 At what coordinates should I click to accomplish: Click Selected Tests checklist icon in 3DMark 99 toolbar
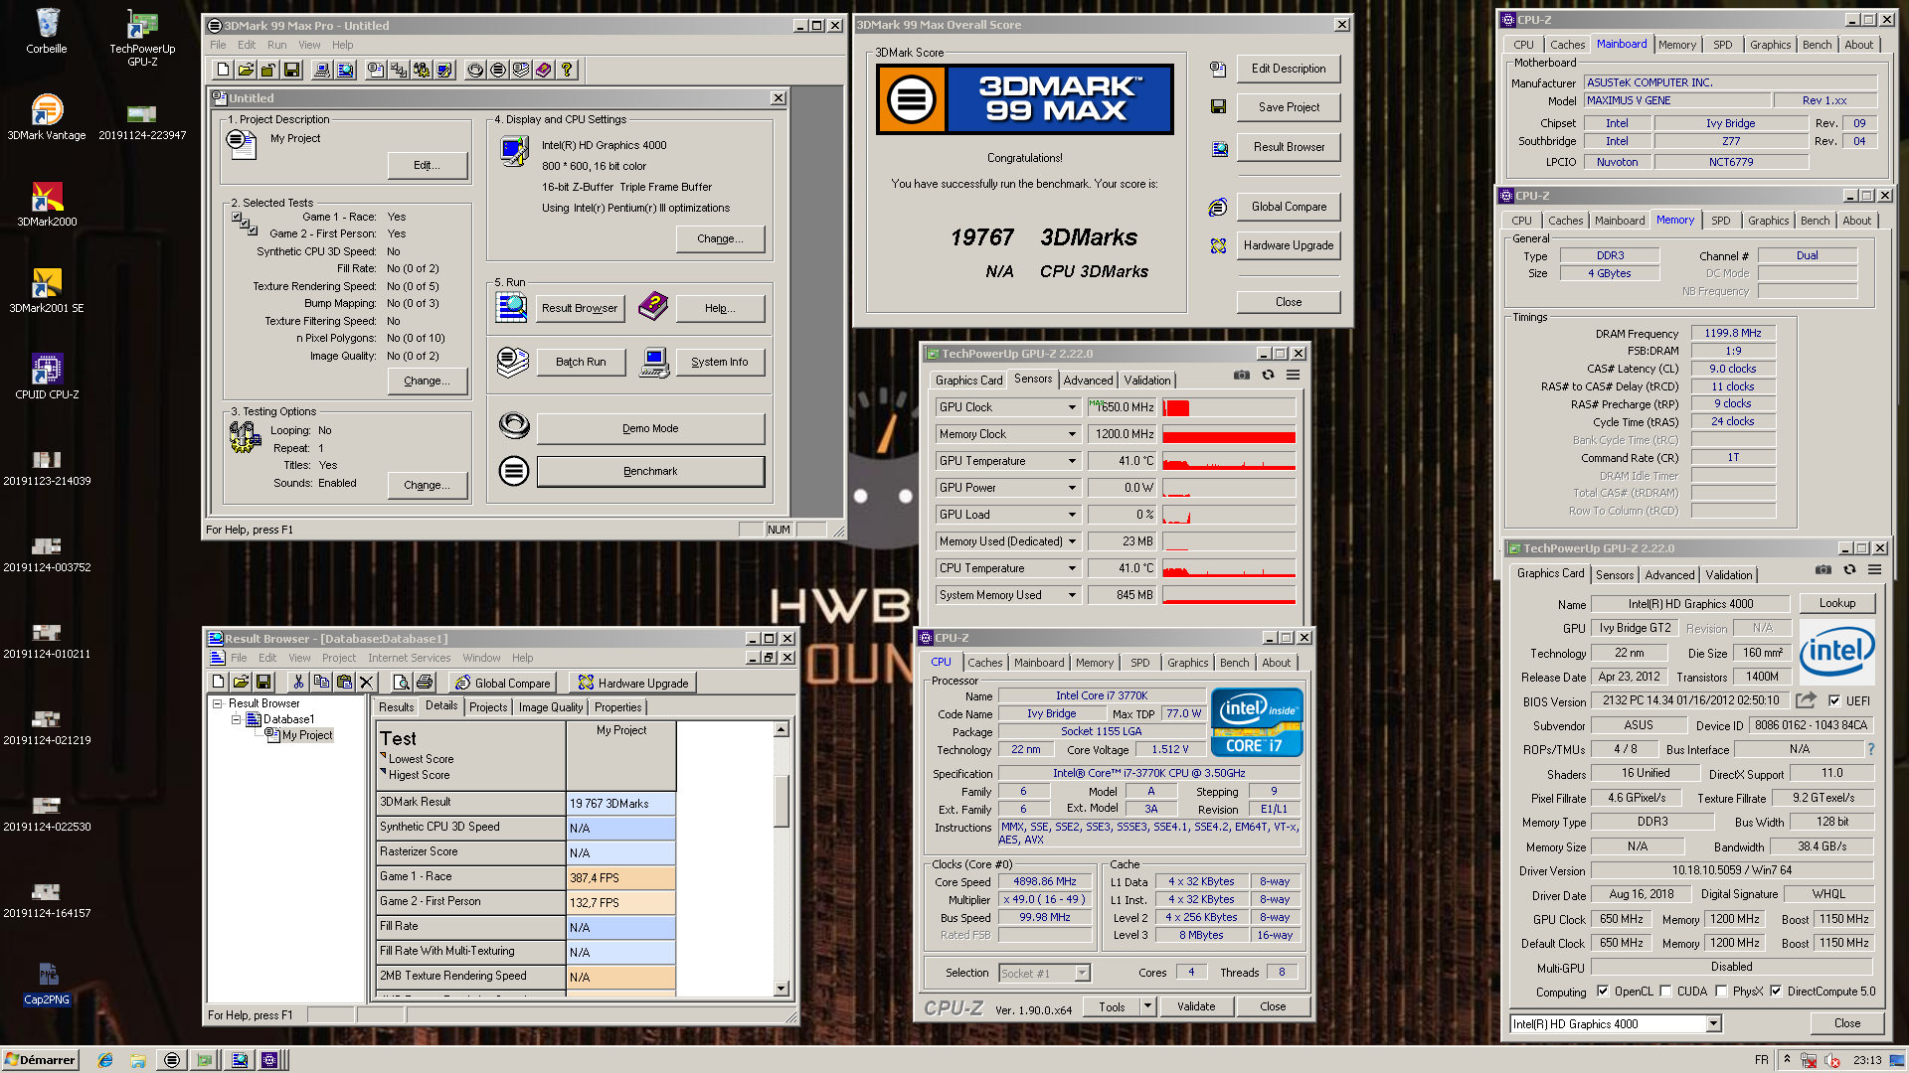(399, 70)
